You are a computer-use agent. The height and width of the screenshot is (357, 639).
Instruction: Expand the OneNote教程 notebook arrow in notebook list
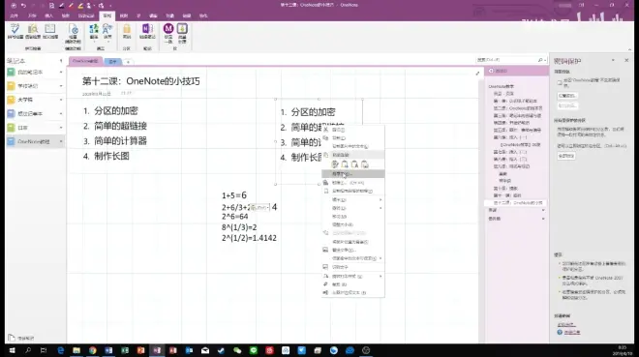61,141
